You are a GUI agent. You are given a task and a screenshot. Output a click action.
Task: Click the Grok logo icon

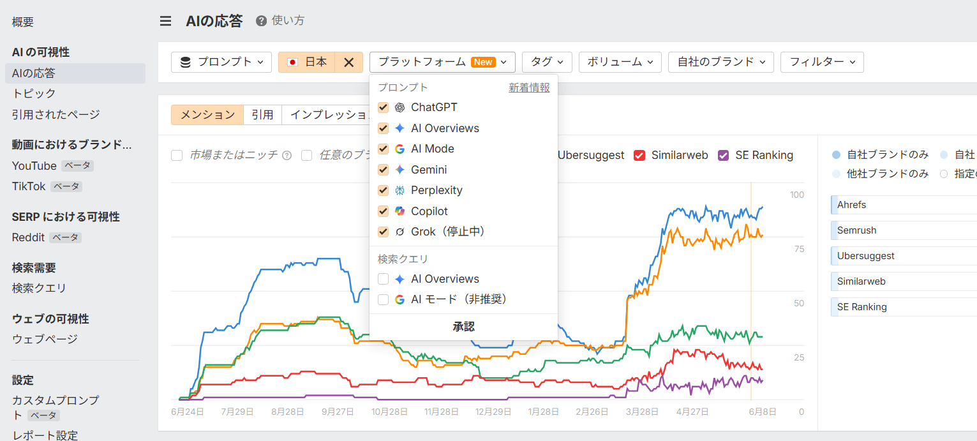click(x=400, y=232)
